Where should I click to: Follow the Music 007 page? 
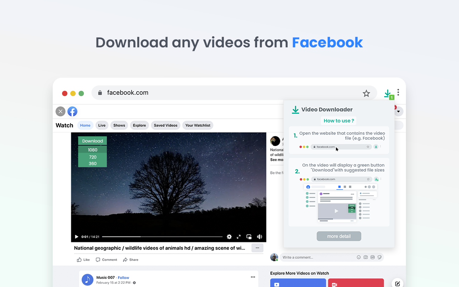pyautogui.click(x=123, y=277)
